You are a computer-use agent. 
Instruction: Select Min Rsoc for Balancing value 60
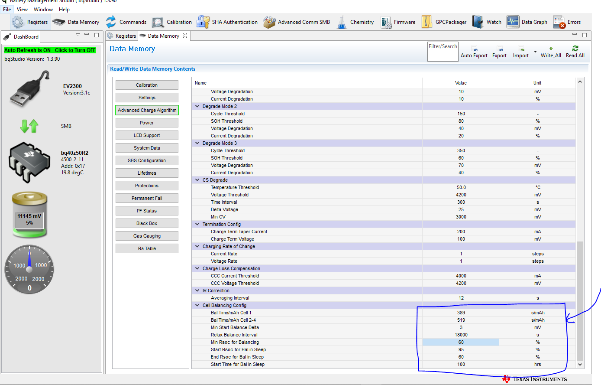tap(461, 343)
